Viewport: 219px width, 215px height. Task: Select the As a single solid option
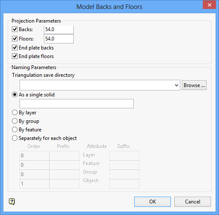[x=15, y=95]
